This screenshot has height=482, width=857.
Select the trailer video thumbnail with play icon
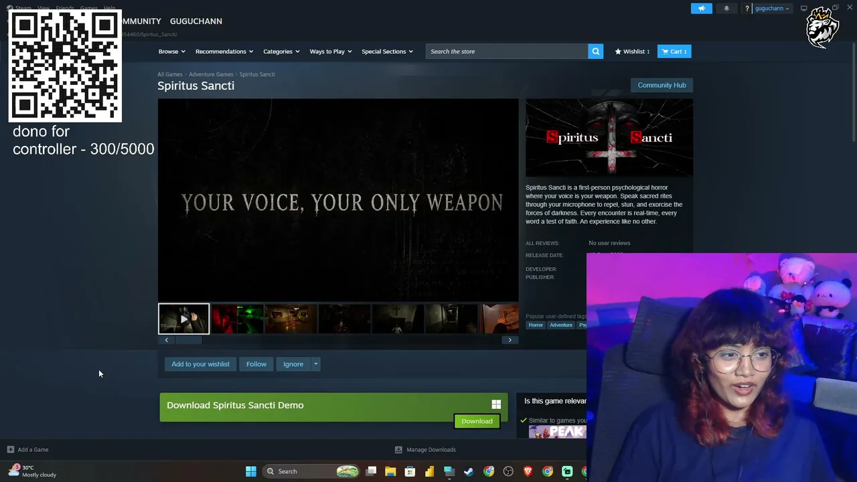[183, 319]
